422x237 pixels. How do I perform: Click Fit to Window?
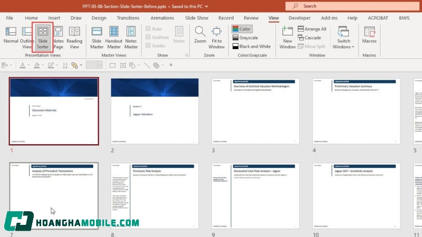click(216, 37)
